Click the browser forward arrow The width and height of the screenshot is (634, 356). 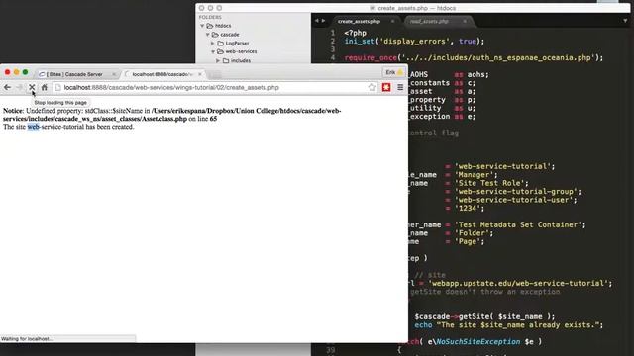pyautogui.click(x=20, y=87)
